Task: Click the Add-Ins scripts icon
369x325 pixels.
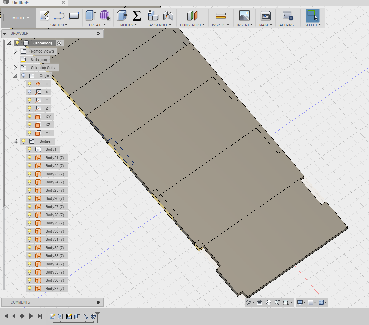Action: pyautogui.click(x=288, y=16)
